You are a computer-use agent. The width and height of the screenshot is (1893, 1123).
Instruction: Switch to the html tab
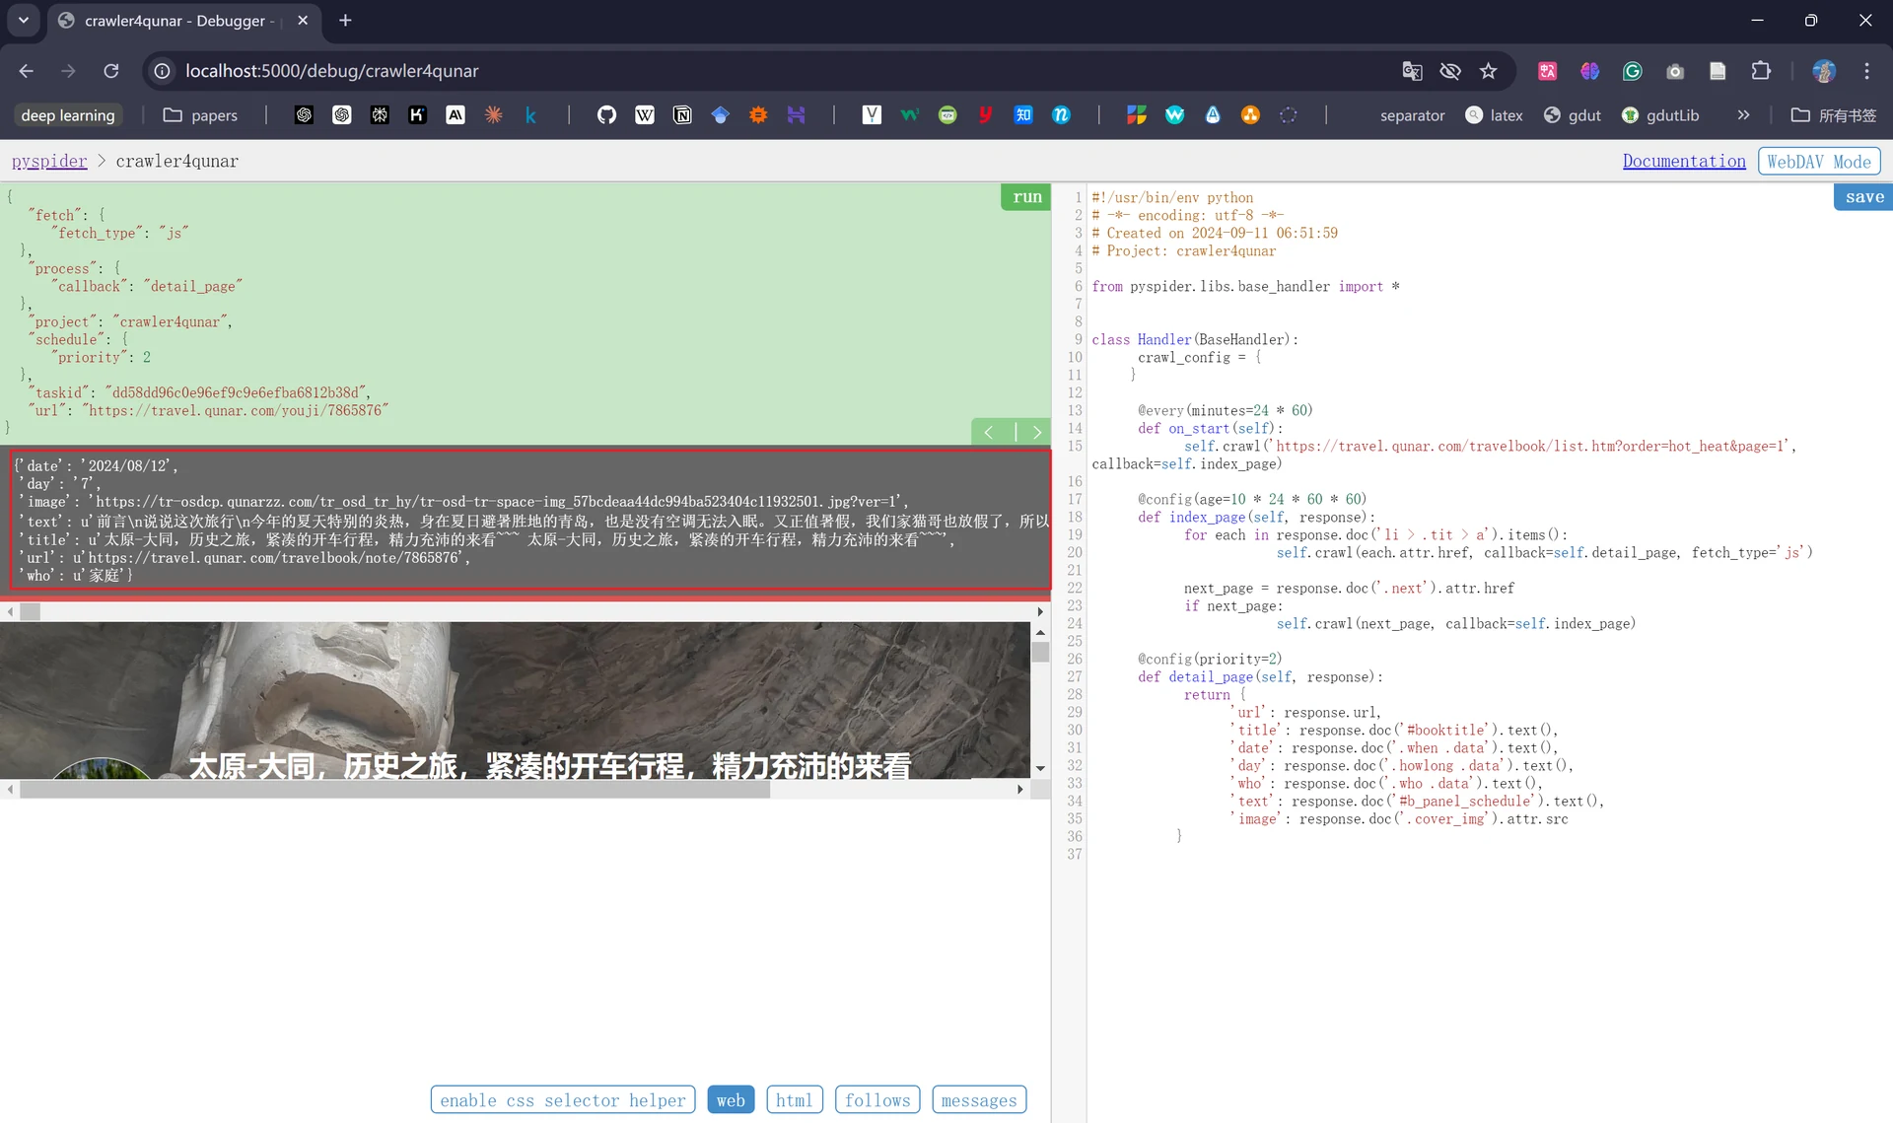point(794,1099)
